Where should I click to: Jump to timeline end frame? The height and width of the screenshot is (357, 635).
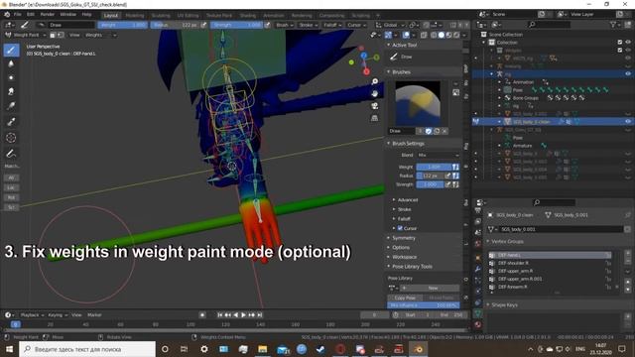coord(260,315)
